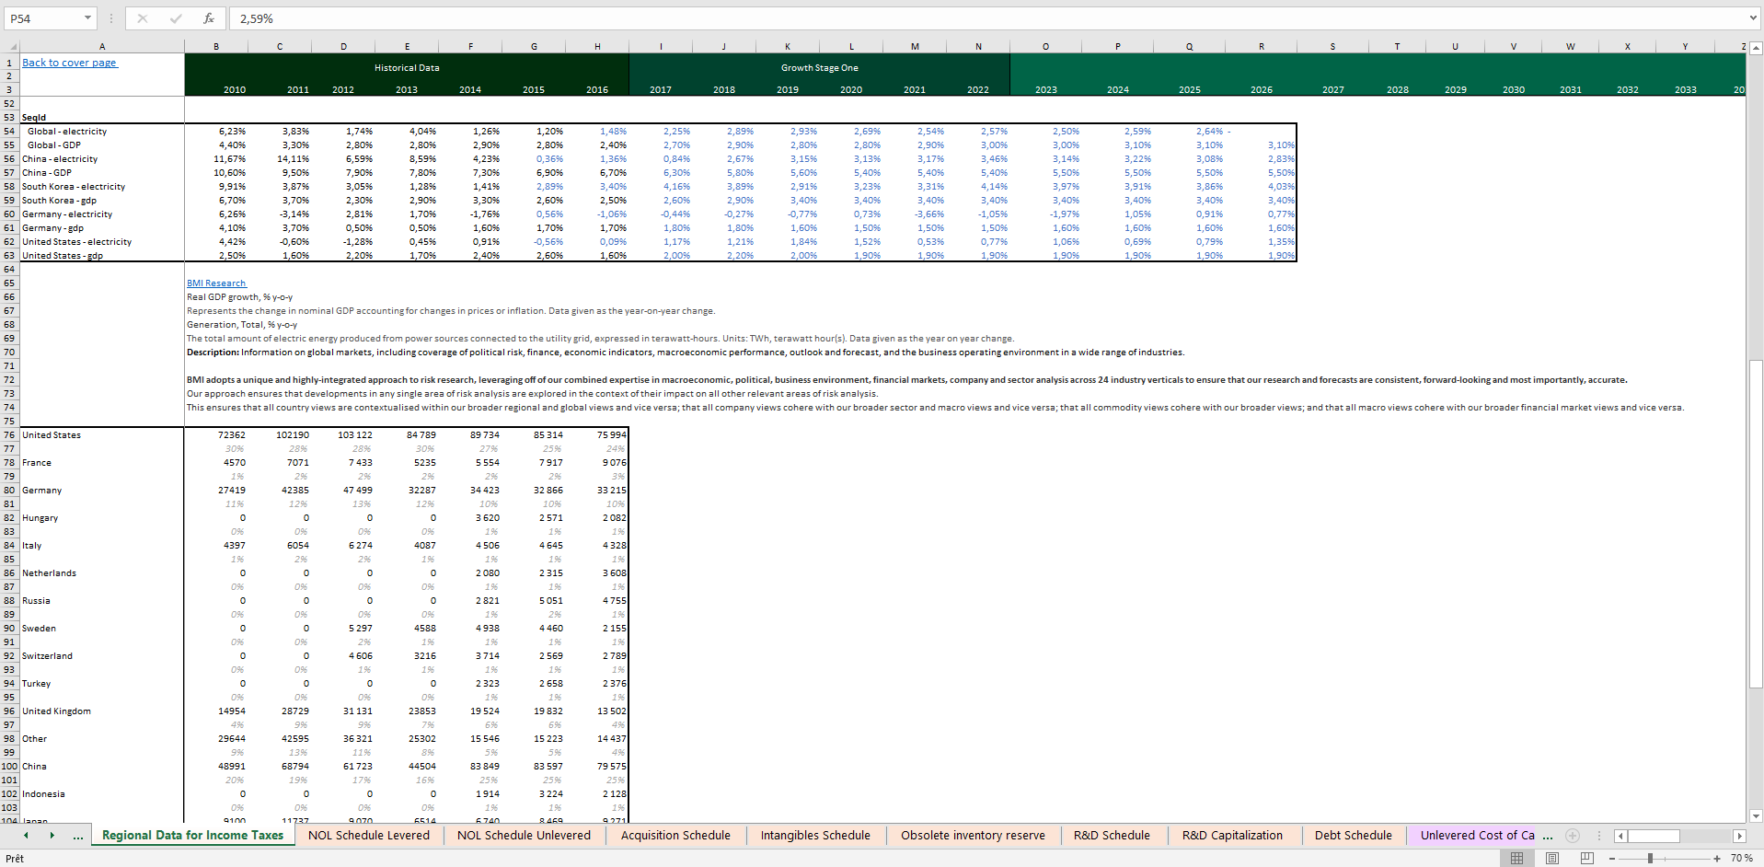Select the 72362 United States value

[x=216, y=435]
